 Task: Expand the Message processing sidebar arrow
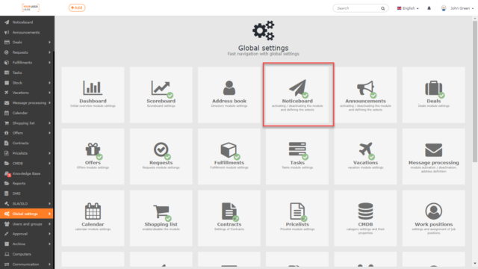tap(49, 103)
